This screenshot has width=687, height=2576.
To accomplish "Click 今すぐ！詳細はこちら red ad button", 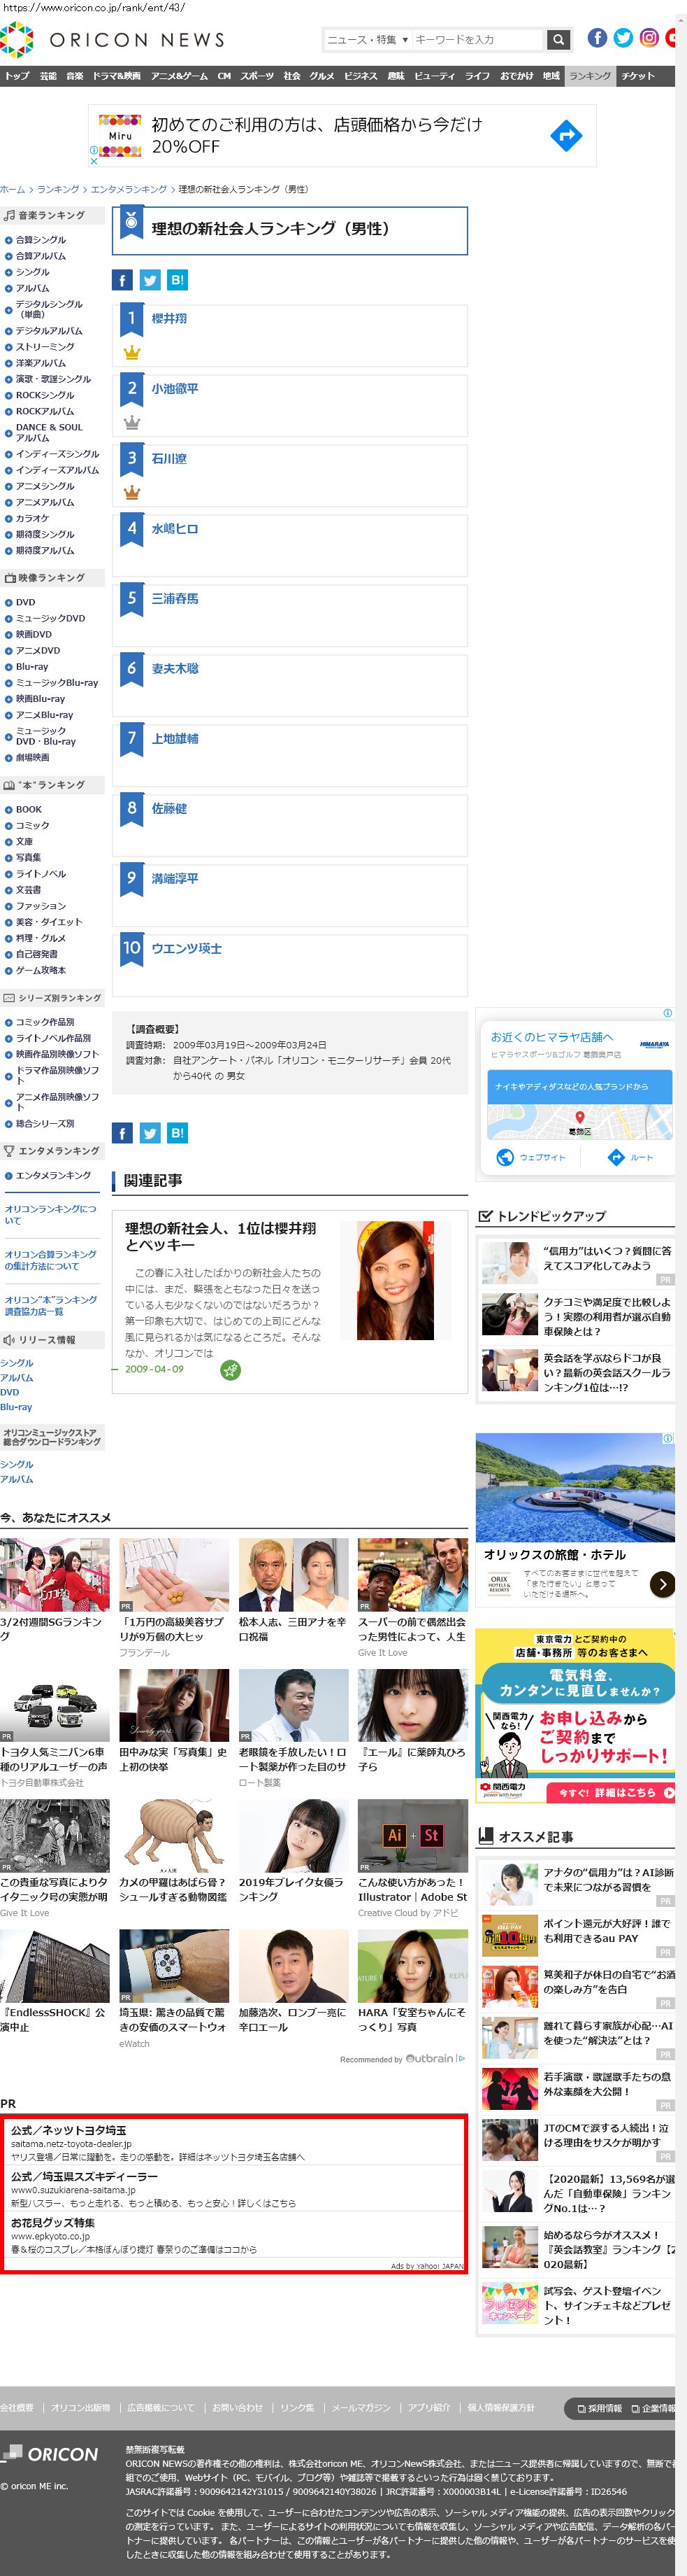I will (611, 1792).
